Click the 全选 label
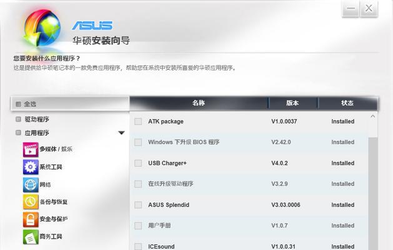Screen dimensions: 393x250 pos(30,104)
